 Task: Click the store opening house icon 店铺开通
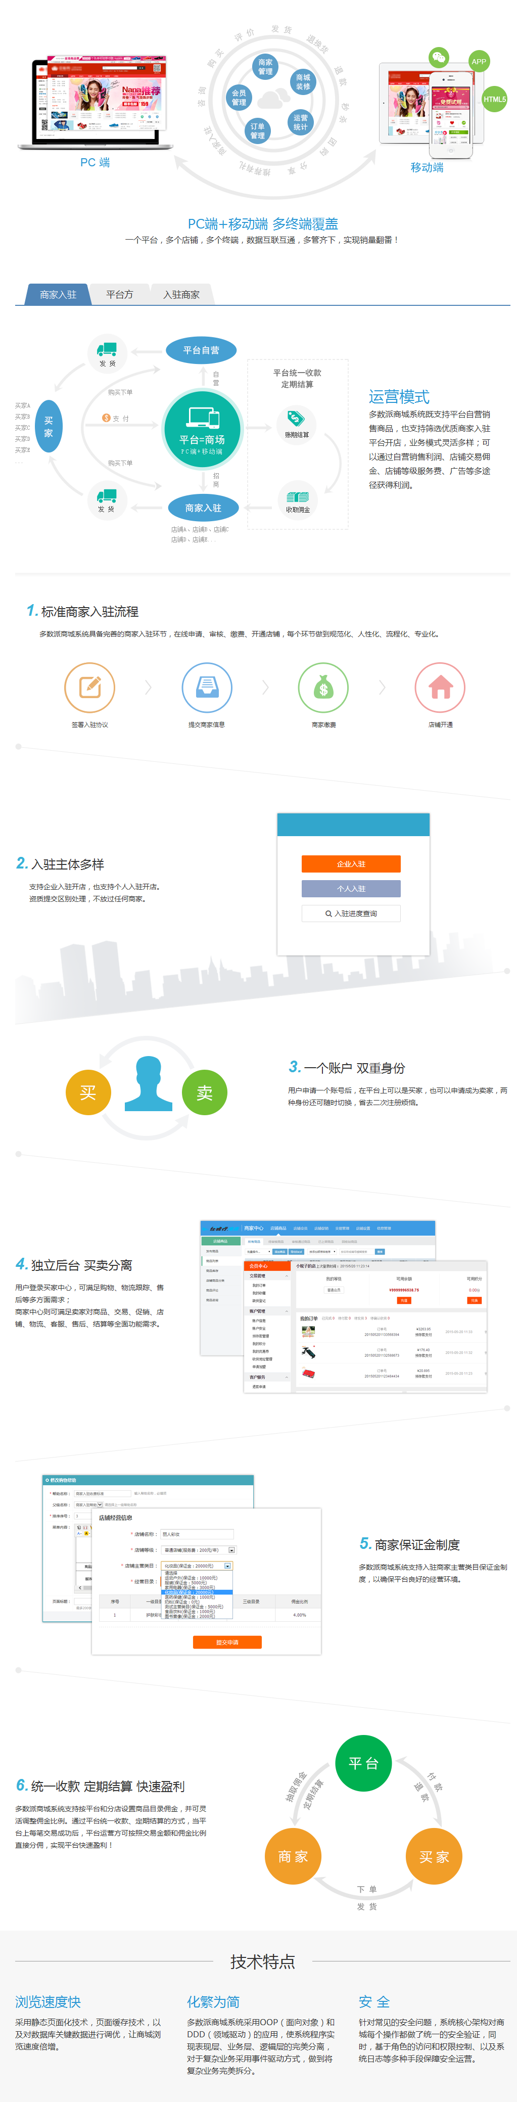click(440, 687)
